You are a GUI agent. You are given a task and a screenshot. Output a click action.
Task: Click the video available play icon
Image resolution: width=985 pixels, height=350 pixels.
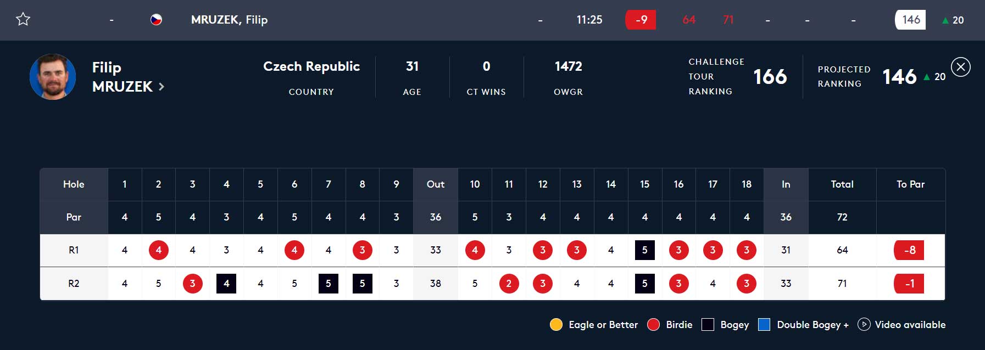click(x=864, y=324)
